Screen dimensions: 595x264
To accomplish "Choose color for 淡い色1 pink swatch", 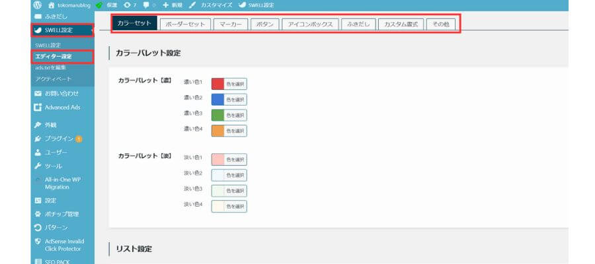I will pyautogui.click(x=218, y=159).
